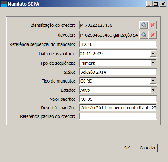Screen dimensions: 168x162
Task: Expand the Data de assinatura date dropdown
Action: tap(153, 53)
